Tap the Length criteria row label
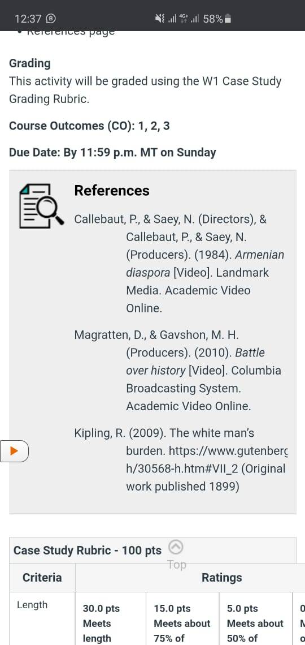This screenshot has height=645, width=305. [x=32, y=605]
